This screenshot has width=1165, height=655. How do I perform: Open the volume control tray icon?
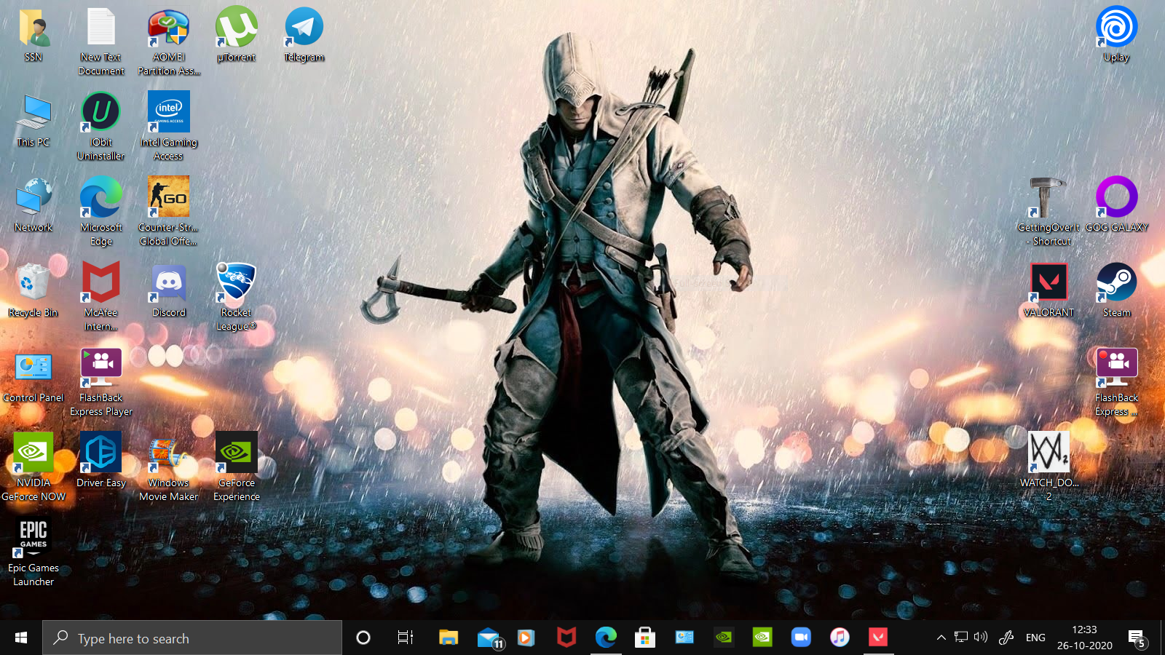point(981,638)
